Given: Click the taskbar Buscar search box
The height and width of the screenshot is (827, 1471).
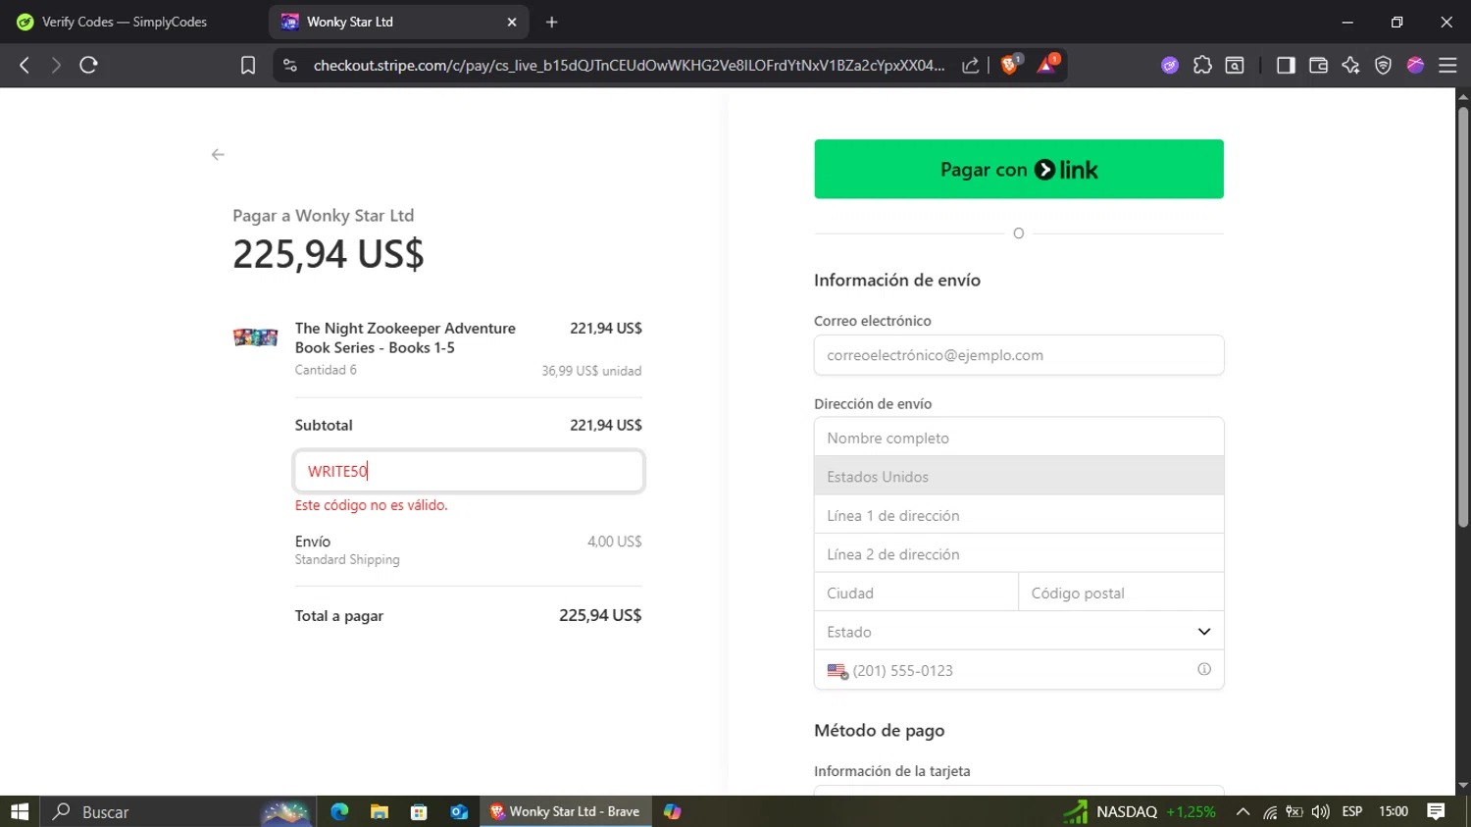Looking at the screenshot, I should click(x=179, y=811).
